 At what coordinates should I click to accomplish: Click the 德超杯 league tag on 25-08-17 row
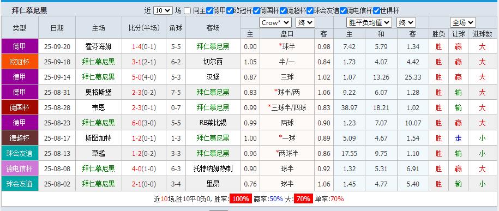(x=20, y=138)
